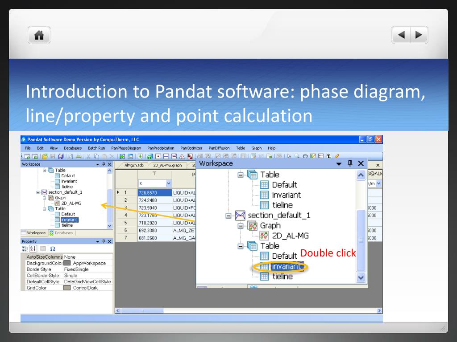Toggle the pin of the small left Workspace panel
Viewport: 457px width, 342px height.
coord(104,164)
